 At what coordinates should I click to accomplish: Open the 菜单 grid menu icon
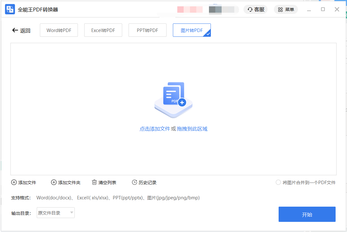pyautogui.click(x=281, y=9)
